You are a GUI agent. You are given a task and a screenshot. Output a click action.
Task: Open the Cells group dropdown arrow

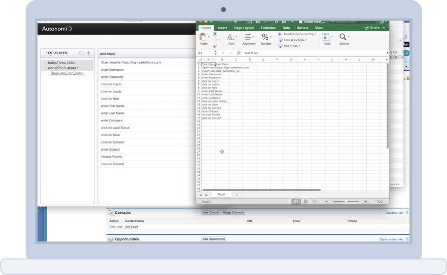332,37
